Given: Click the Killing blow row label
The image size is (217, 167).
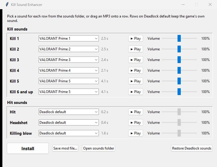Looking at the screenshot, I should coord(21,133).
